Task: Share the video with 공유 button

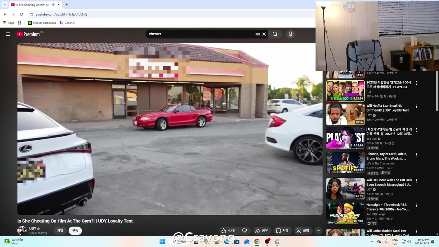Action: coord(262,231)
